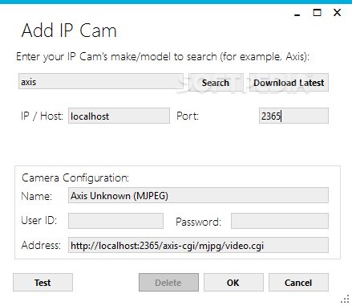Click the User ID input box

(115, 221)
